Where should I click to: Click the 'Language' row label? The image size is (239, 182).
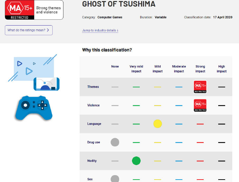94,124
